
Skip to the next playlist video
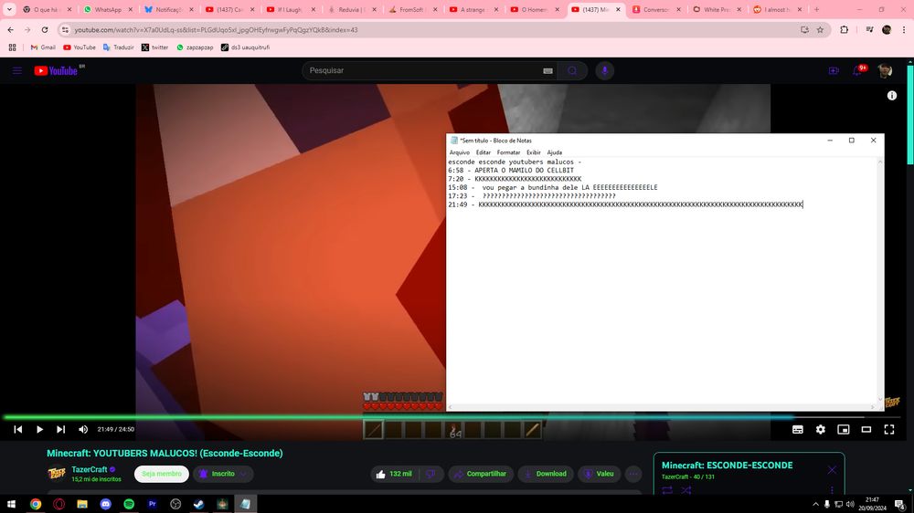[60, 429]
